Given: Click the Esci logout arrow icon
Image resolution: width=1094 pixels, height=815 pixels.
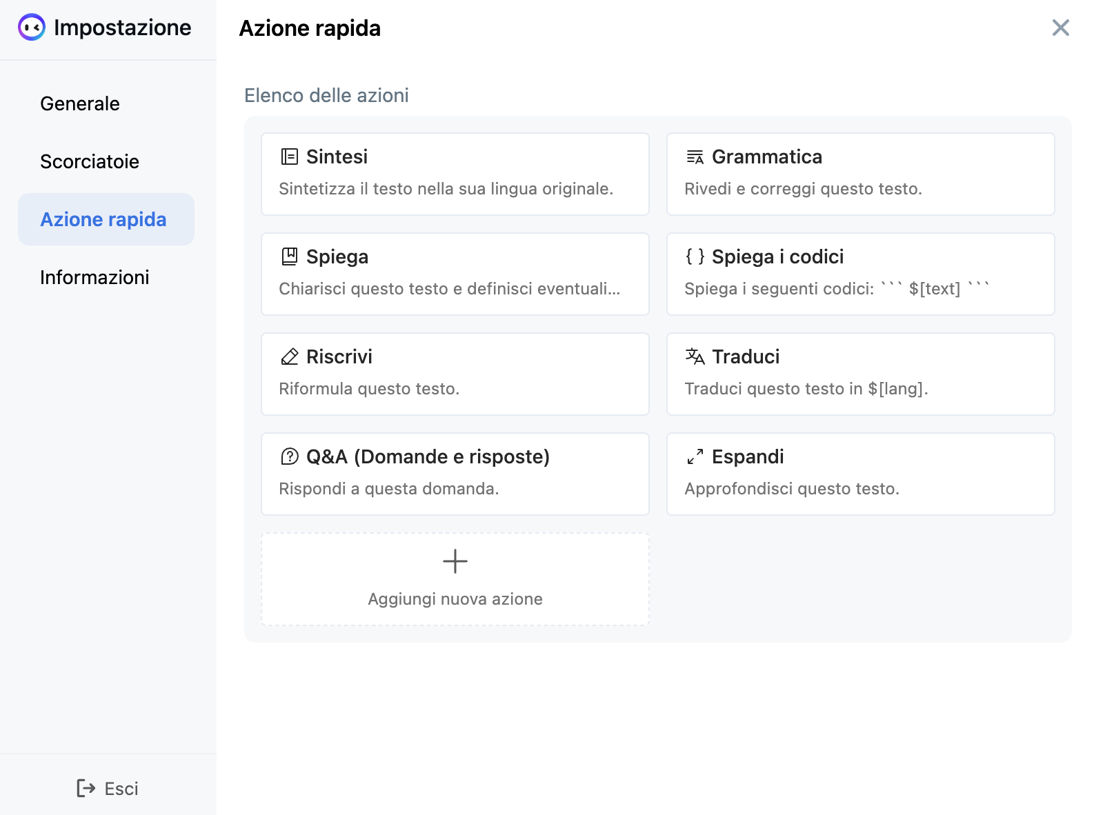Looking at the screenshot, I should [86, 788].
